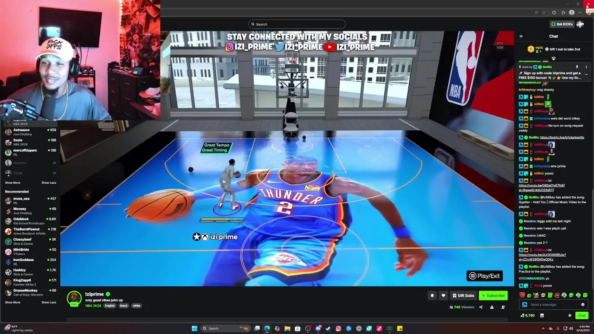Image resolution: width=594 pixels, height=334 pixels.
Task: Open browser favorites collection icon
Action: [x=563, y=13]
